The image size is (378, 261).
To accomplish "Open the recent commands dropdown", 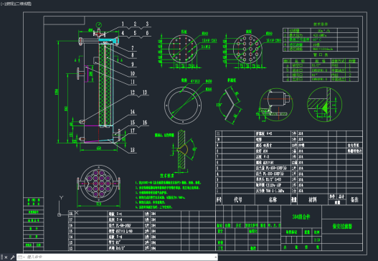I will (22, 257).
